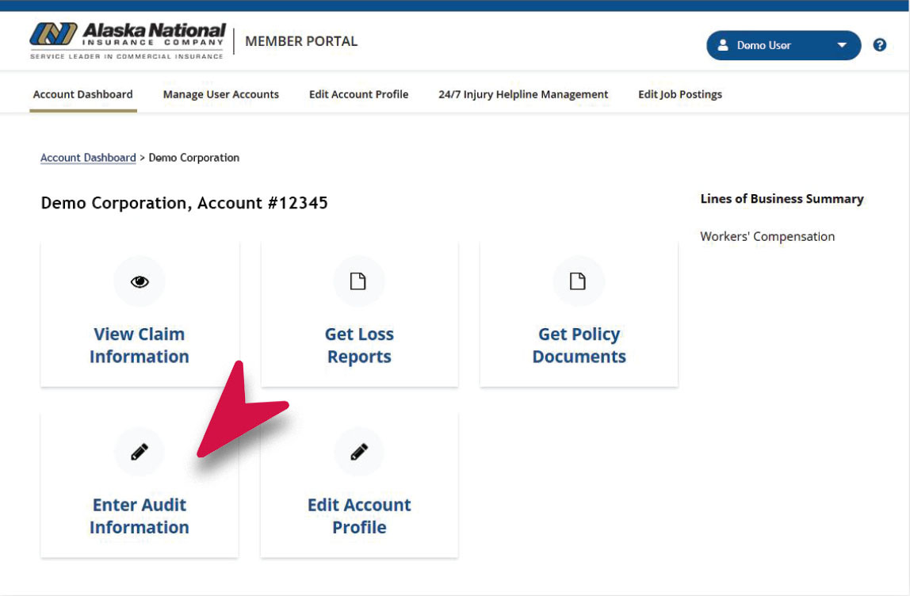Open the Enter Audit Information tile text
The height and width of the screenshot is (596, 910).
140,516
